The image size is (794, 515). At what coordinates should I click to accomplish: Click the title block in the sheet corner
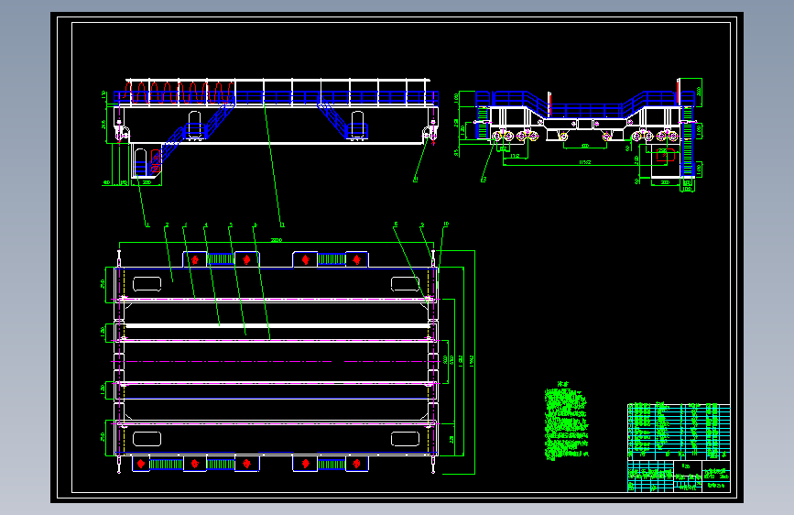pyautogui.click(x=679, y=476)
